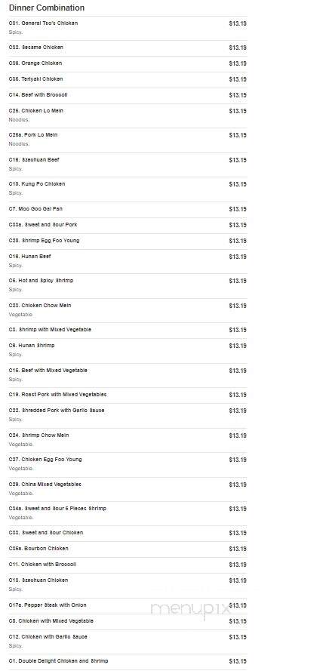Open the C32. Sesame Chicken entry
Image resolution: width=326 pixels, height=671 pixels.
click(128, 48)
